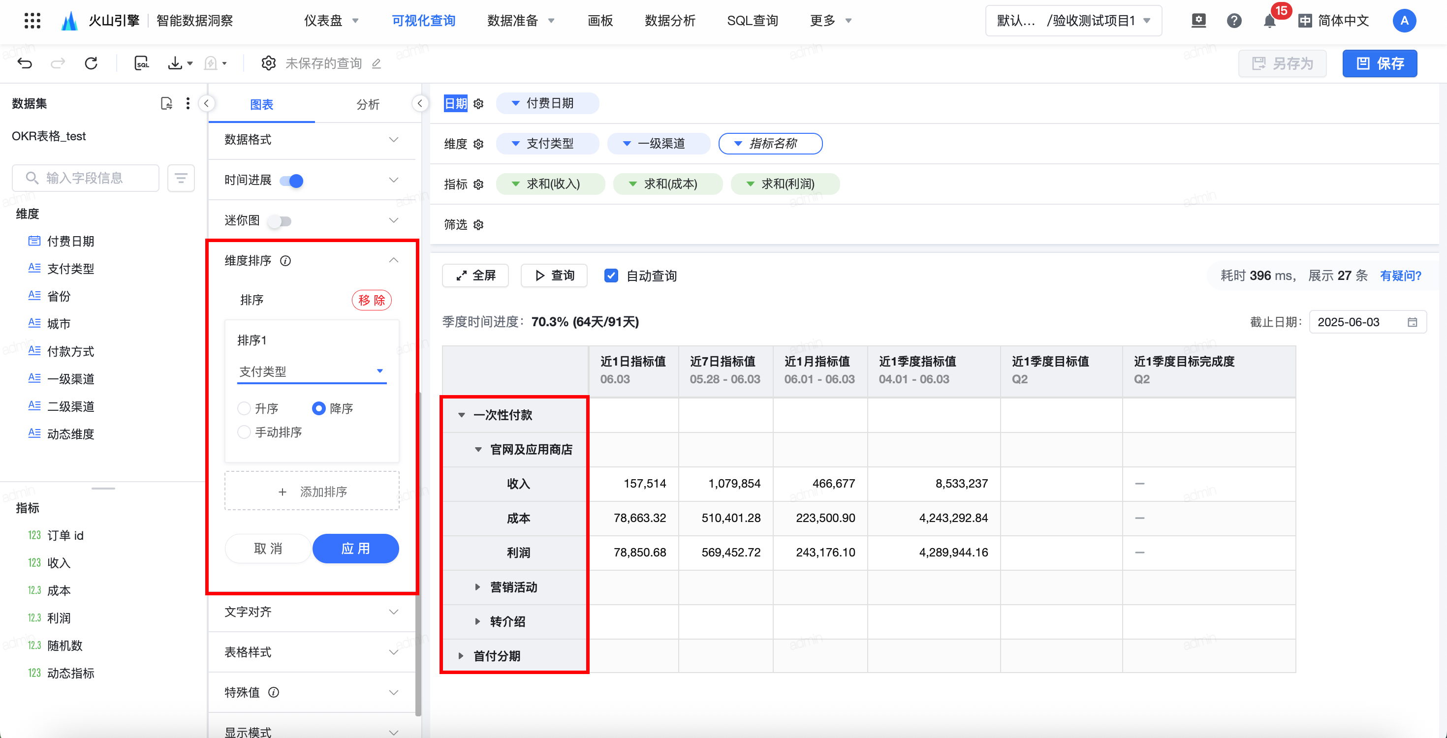Click the pencil icon to rename query
Screen dimensions: 1447x738
pyautogui.click(x=377, y=63)
